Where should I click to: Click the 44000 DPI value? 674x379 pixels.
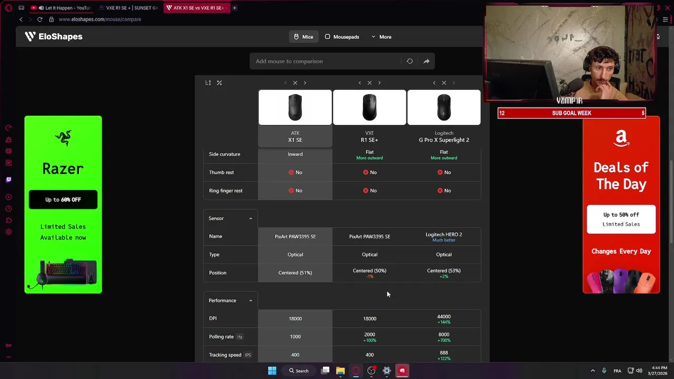pos(444,316)
